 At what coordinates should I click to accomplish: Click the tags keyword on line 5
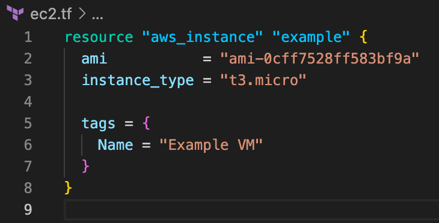98,123
